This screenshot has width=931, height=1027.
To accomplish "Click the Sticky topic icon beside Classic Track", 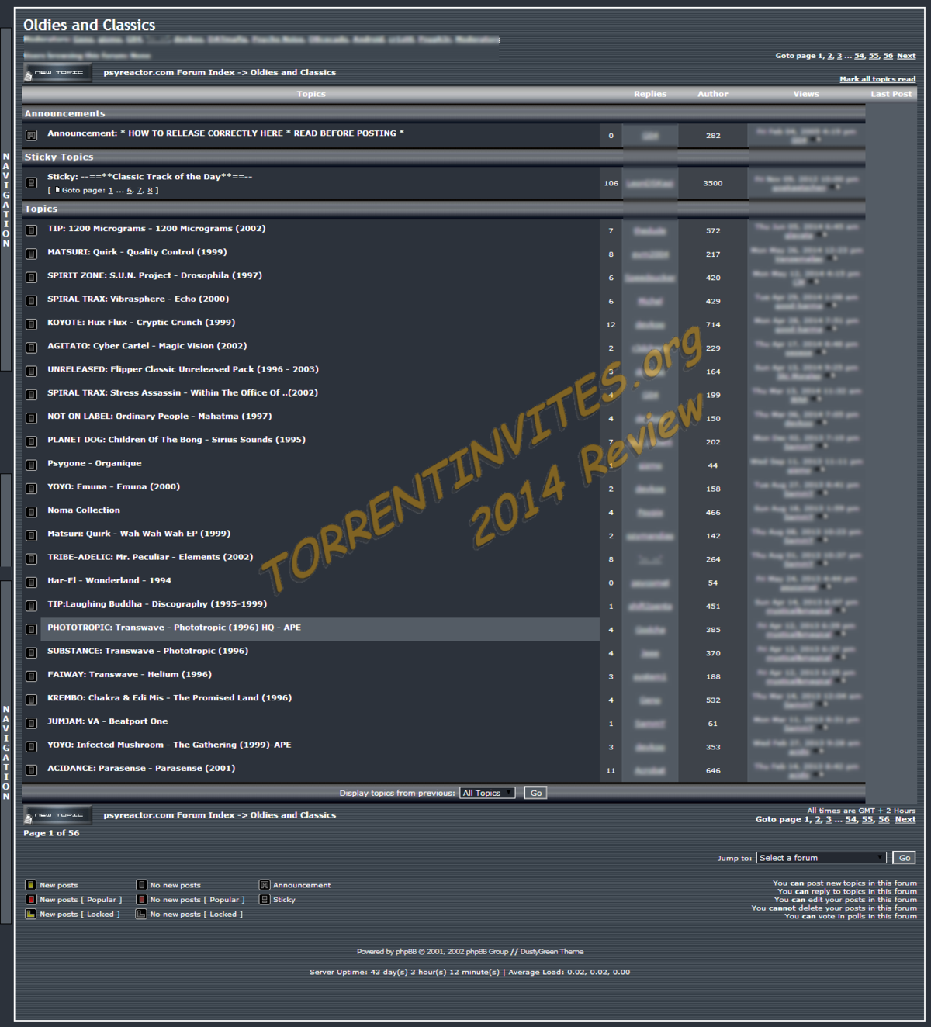I will pyautogui.click(x=32, y=183).
